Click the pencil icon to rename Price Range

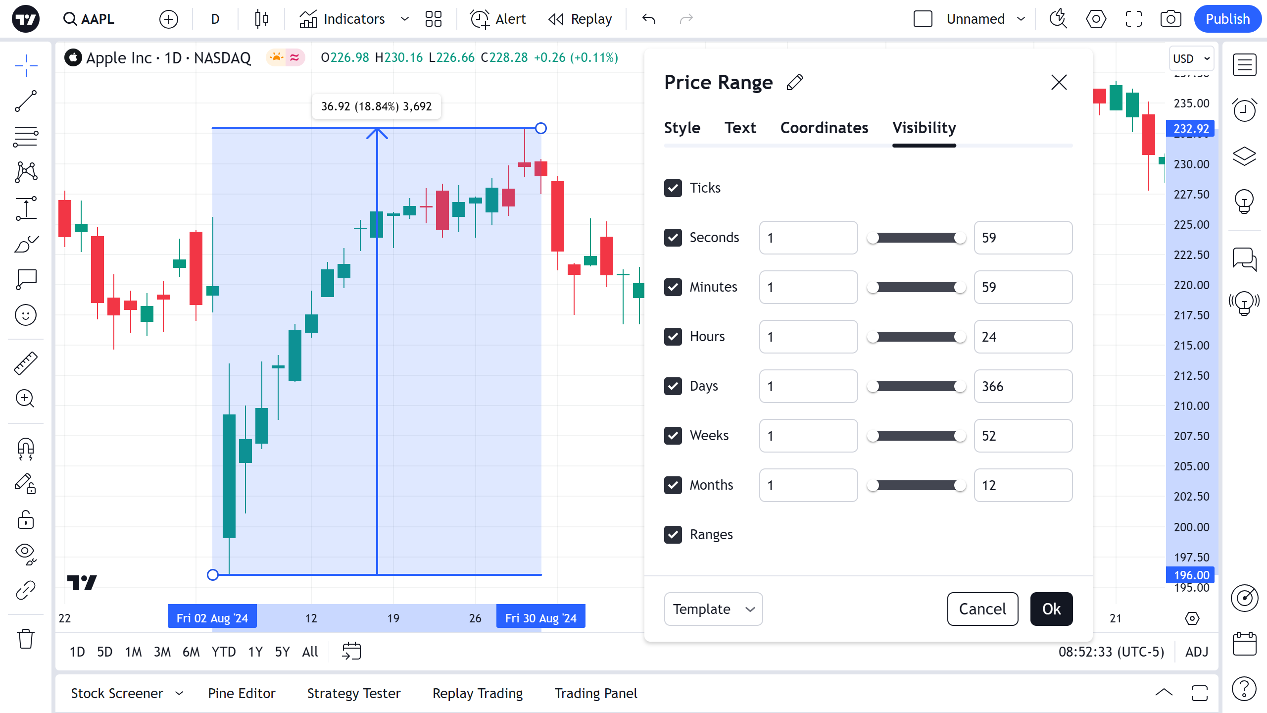794,82
